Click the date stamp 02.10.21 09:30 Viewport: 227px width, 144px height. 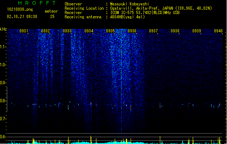(x=22, y=17)
